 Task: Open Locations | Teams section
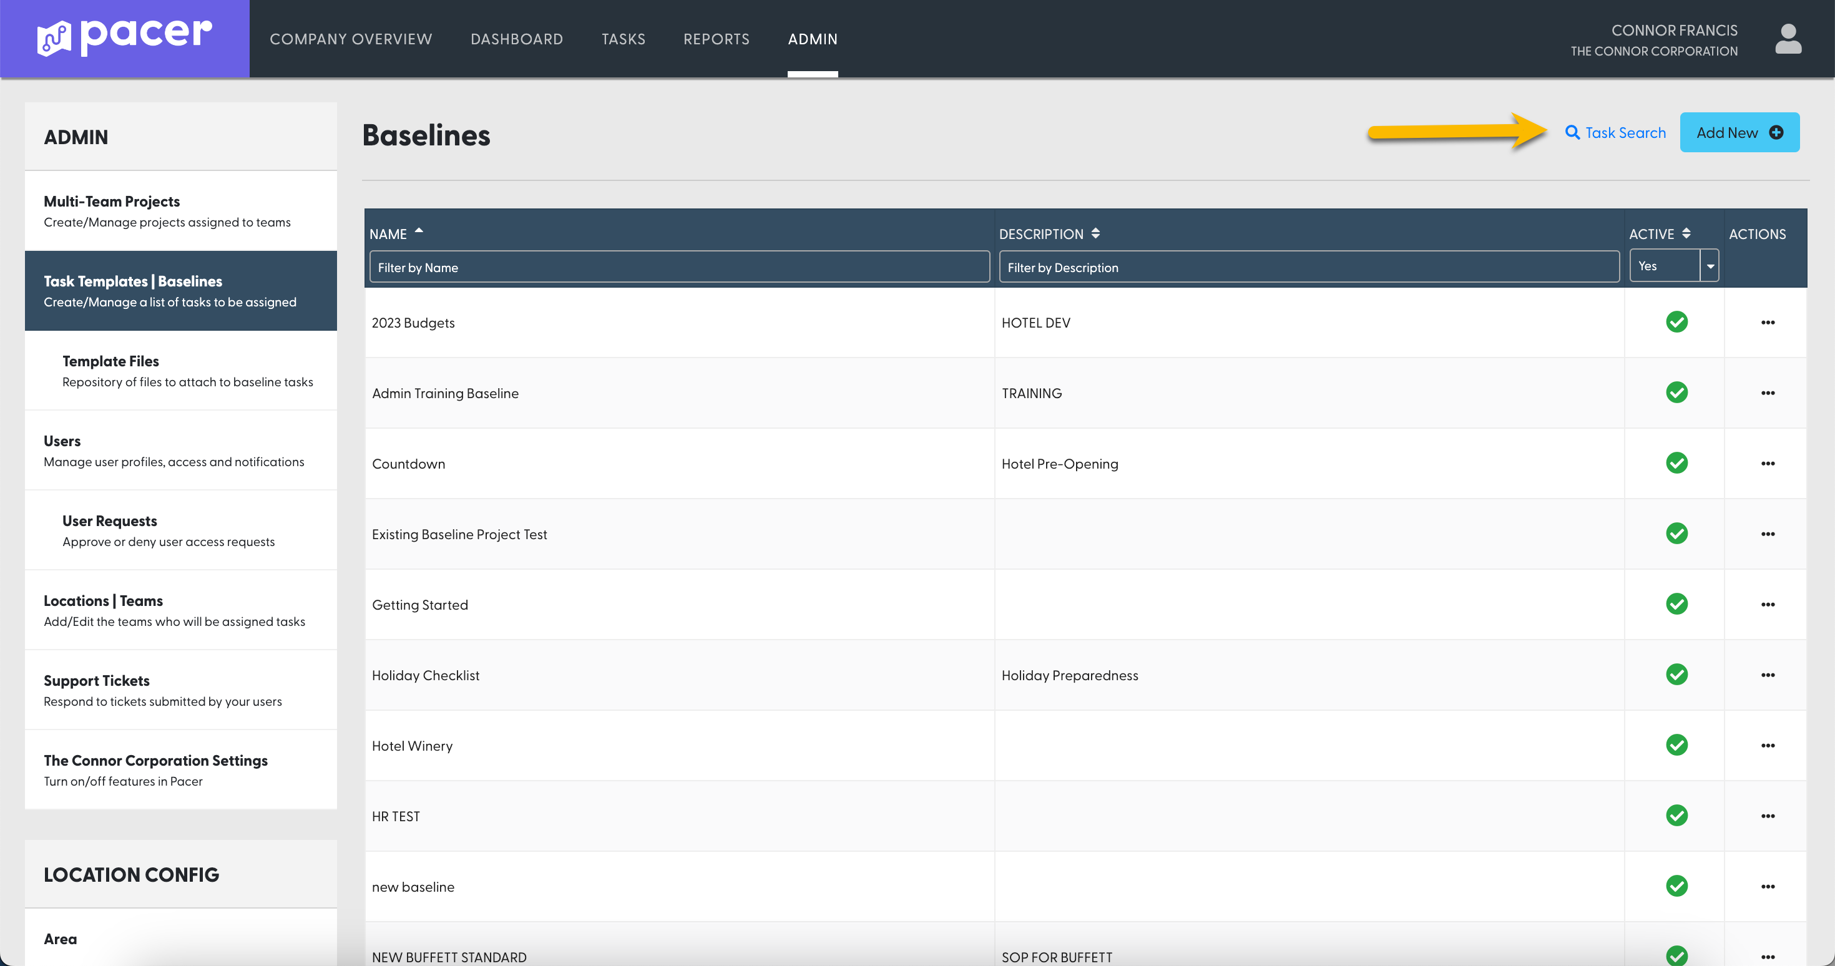tap(181, 610)
